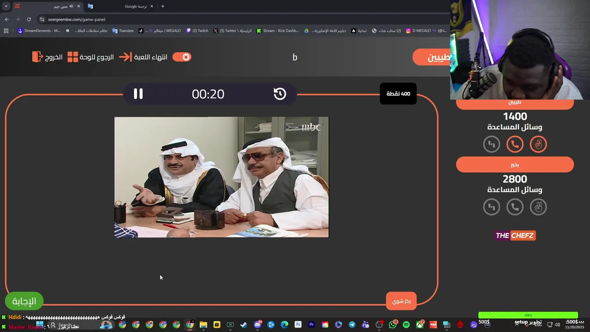Viewport: 590px width, 332px height.
Task: Open the Translate bookmark
Action: tap(123, 31)
